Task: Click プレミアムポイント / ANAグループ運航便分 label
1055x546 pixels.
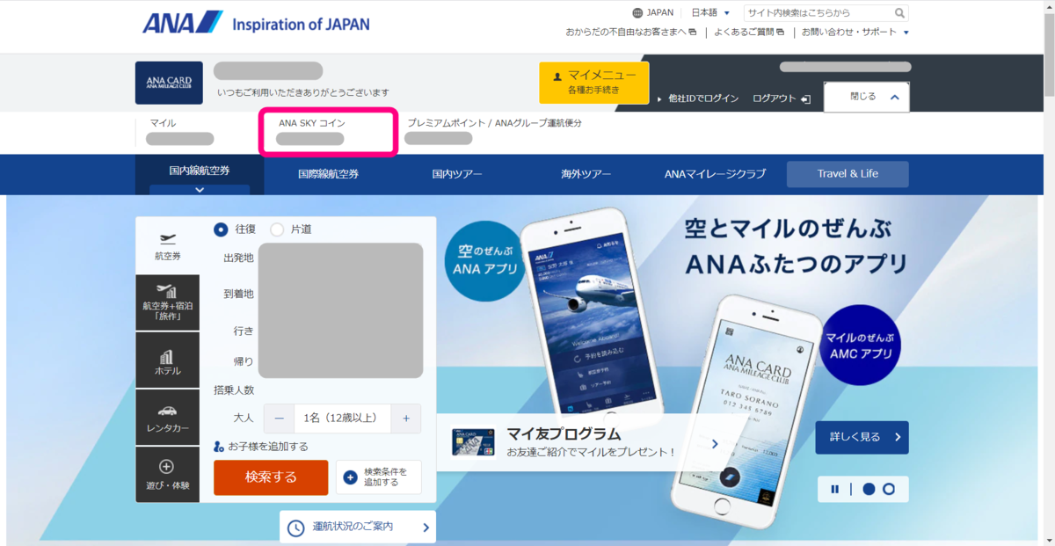Action: point(494,123)
